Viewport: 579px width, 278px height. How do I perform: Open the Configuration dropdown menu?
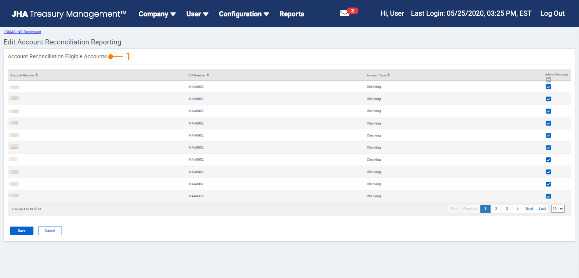[x=244, y=14]
